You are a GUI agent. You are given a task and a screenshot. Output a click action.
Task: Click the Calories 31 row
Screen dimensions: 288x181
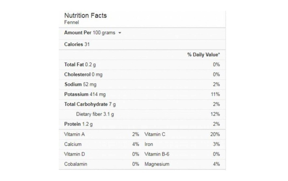click(142, 45)
